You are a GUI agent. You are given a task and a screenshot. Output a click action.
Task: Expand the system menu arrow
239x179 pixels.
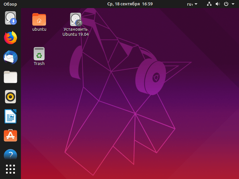coord(233,4)
